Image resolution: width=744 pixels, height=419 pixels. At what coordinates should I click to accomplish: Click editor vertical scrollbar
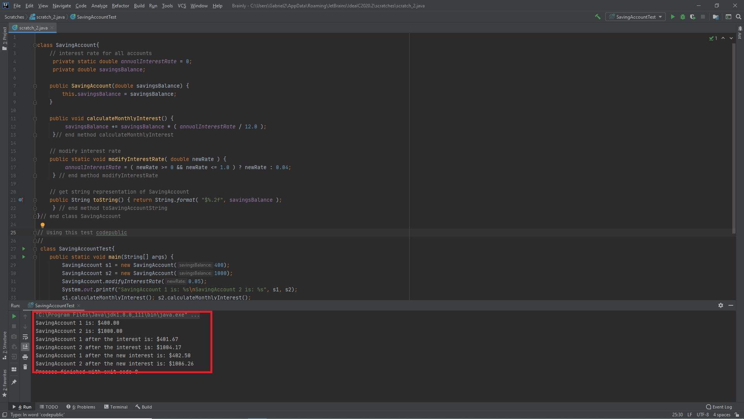click(x=734, y=136)
